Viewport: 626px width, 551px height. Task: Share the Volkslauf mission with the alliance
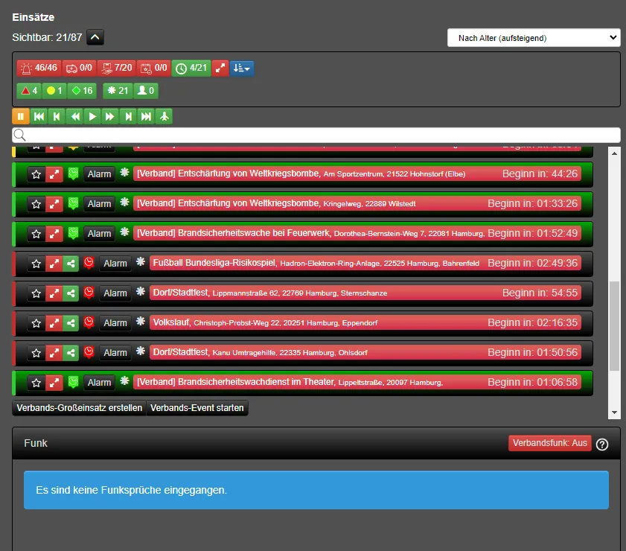coord(71,323)
